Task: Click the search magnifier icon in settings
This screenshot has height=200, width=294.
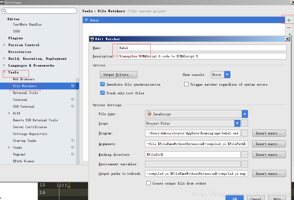Action: coord(5,11)
